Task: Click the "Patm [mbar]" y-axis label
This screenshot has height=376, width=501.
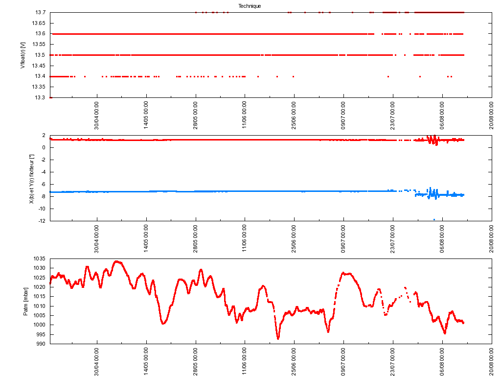Action: click(x=26, y=301)
